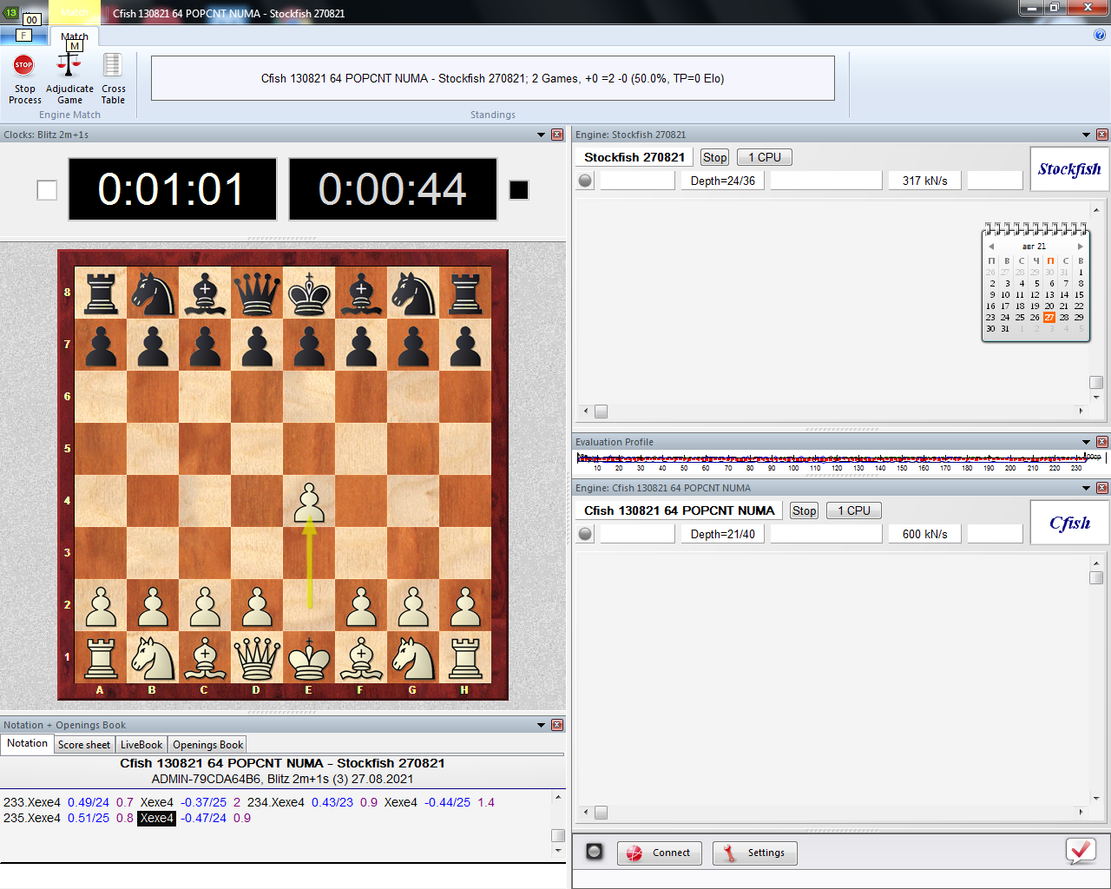1111x889 pixels.
Task: Click the notation list scroll-up arrow
Action: coord(558,797)
